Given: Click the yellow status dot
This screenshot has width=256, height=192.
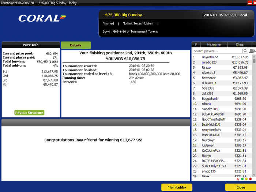Looking at the screenshot, I should point(246,179).
